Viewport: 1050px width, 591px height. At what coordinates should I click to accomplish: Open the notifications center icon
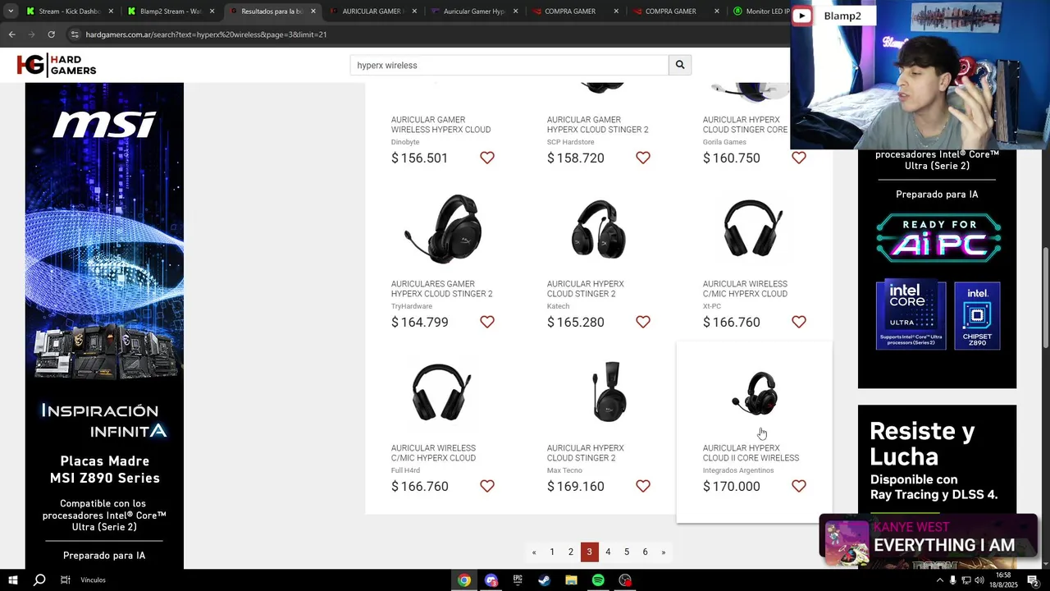click(1034, 580)
